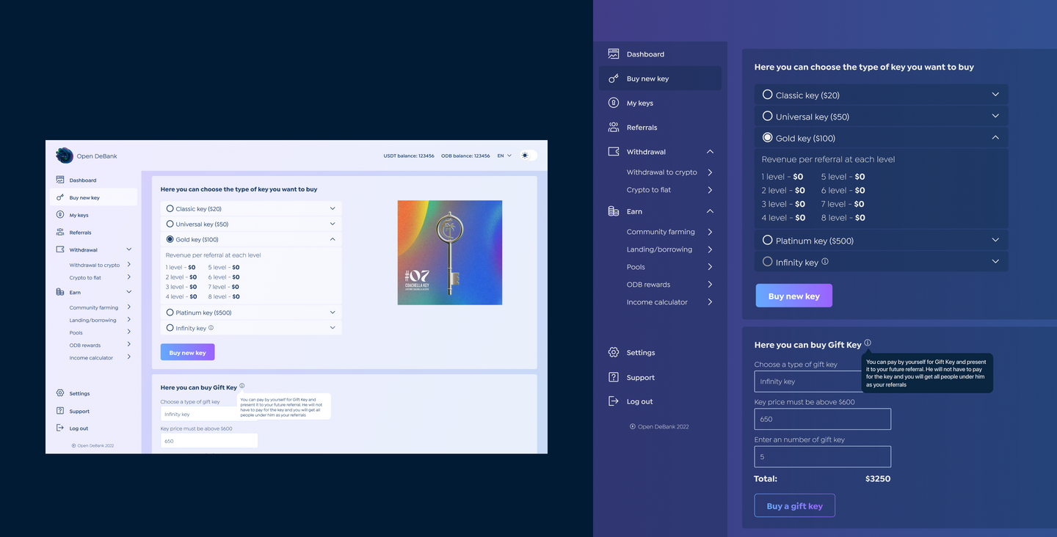Click the number of gift key input field
Image resolution: width=1057 pixels, height=537 pixels.
tap(822, 456)
